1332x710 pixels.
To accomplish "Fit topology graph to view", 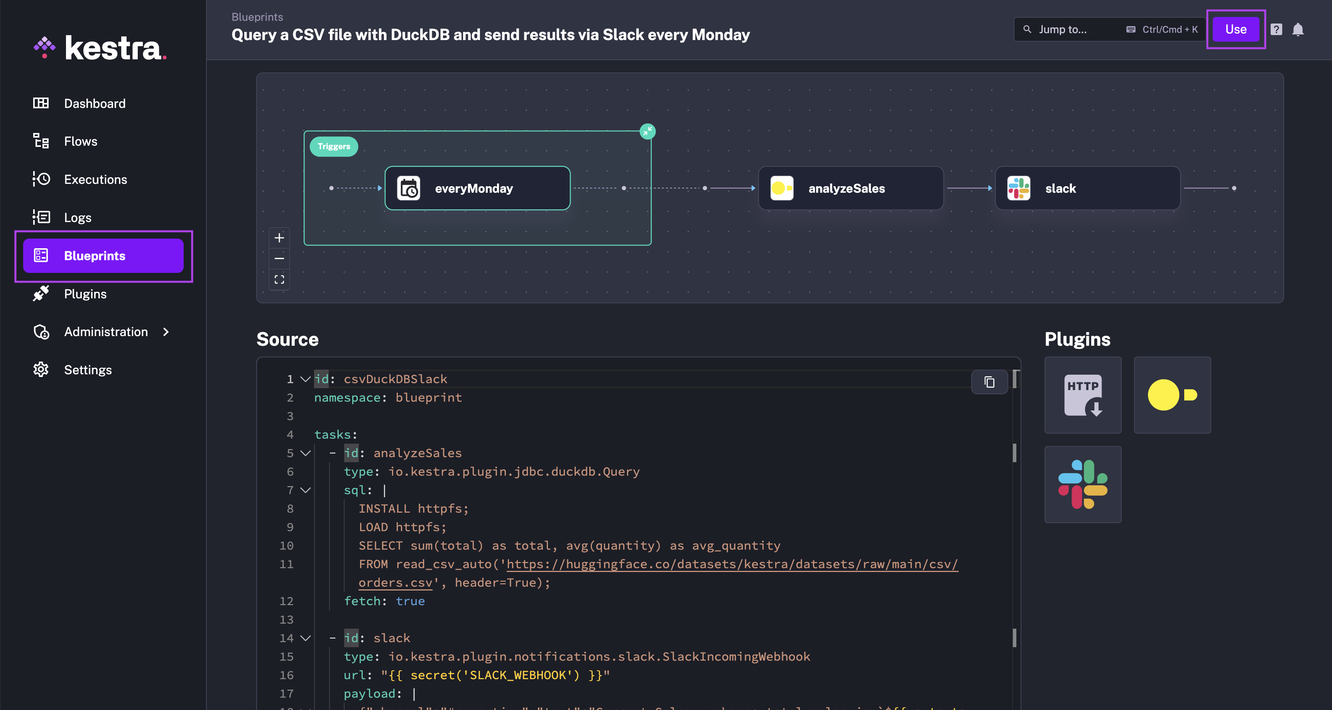I will tap(279, 279).
